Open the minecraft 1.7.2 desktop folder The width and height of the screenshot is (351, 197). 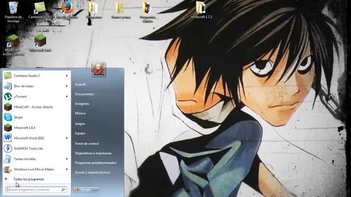pos(201,10)
